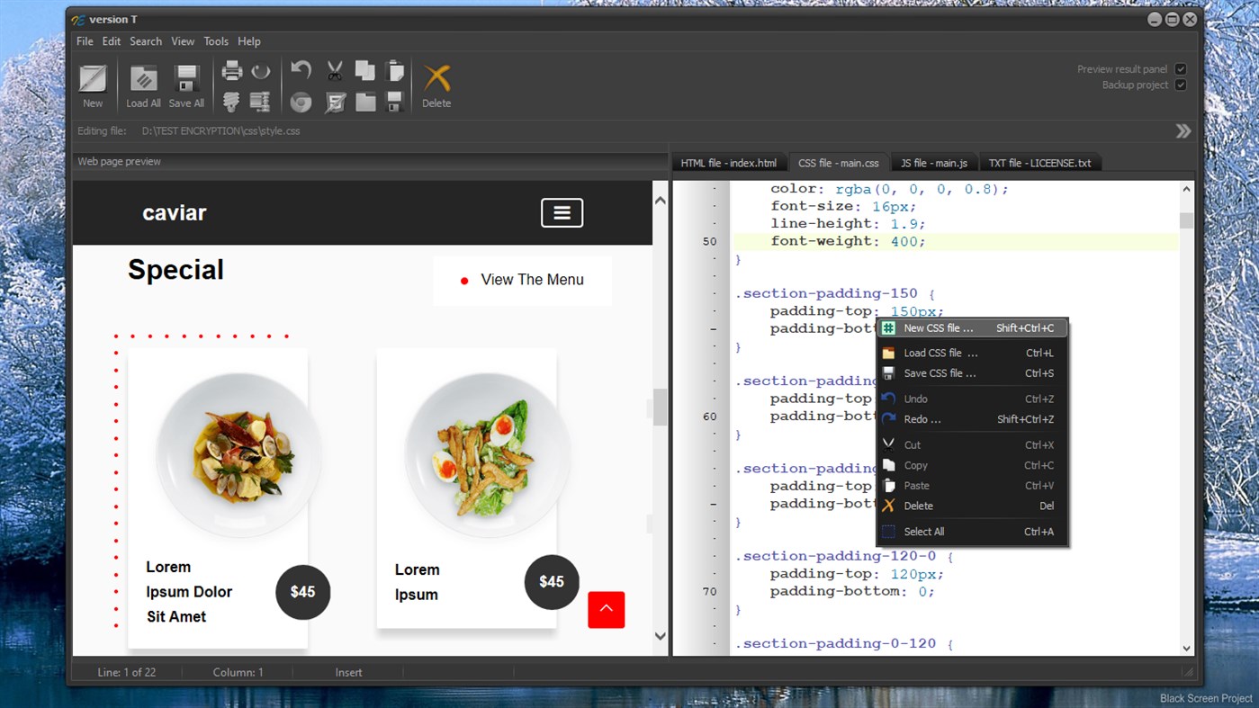1259x708 pixels.
Task: Click the 'Line: 1 of 22' status entry
Action: tap(127, 673)
